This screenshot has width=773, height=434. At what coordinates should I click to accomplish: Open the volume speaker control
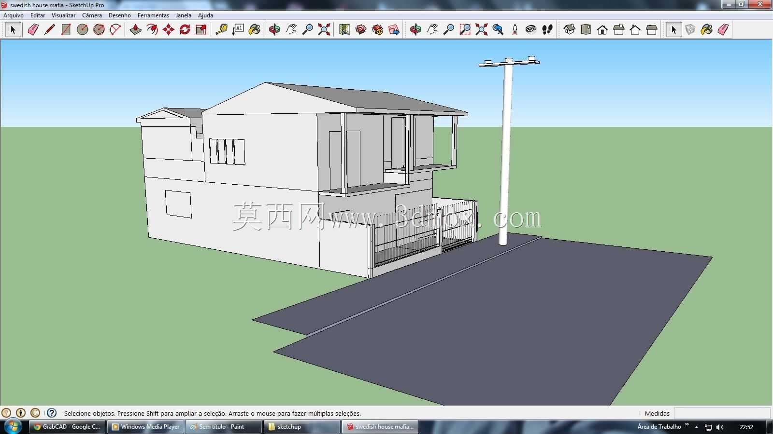[720, 427]
